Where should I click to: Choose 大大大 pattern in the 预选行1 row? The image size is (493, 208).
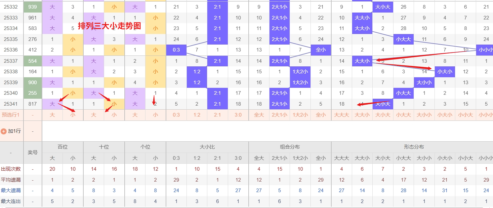[x=342, y=115]
